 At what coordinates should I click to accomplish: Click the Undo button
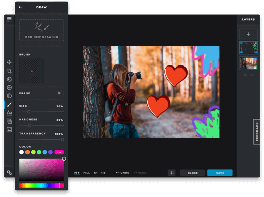pos(123,173)
